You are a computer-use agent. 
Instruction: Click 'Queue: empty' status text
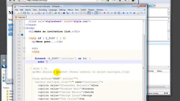click(153, 93)
